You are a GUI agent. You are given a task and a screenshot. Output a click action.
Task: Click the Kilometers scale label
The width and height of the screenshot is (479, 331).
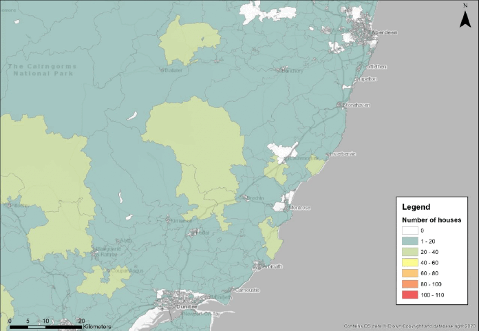coord(97,327)
